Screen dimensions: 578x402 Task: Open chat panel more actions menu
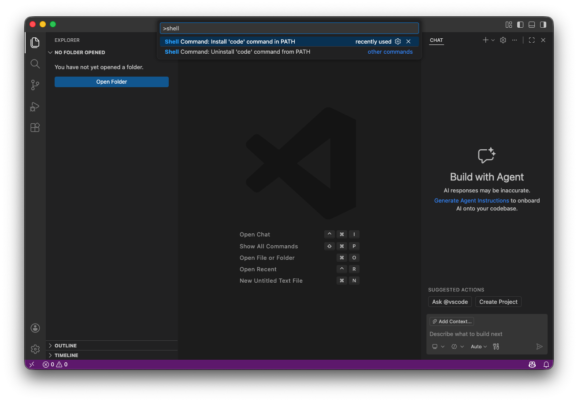(515, 40)
